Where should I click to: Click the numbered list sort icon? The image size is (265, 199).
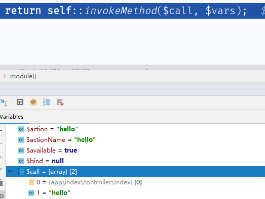46,102
